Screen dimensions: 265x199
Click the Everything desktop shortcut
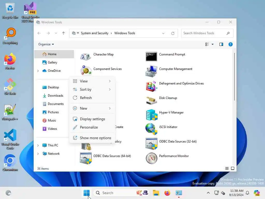click(x=10, y=36)
